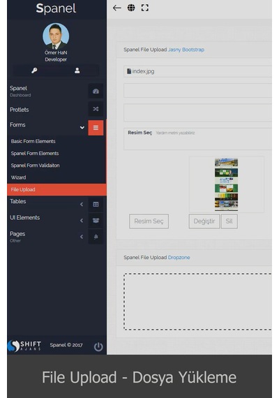
Task: Click the index.jpg file input field
Action: pyautogui.click(x=197, y=71)
